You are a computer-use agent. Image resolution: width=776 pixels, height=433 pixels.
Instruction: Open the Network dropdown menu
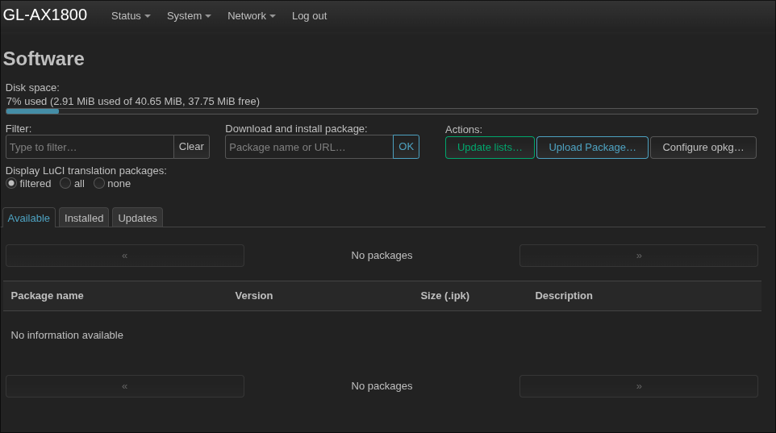pos(251,16)
